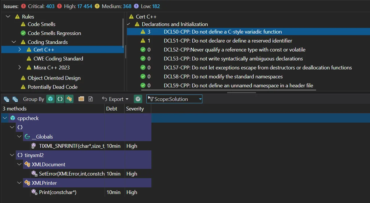The height and width of the screenshot is (203, 370).
Task: Click the '3 methods' column header
Action: click(x=52, y=109)
